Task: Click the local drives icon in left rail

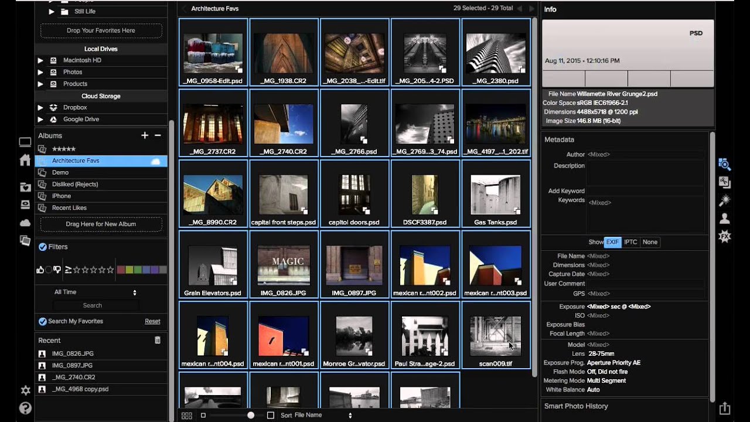Action: (x=25, y=205)
